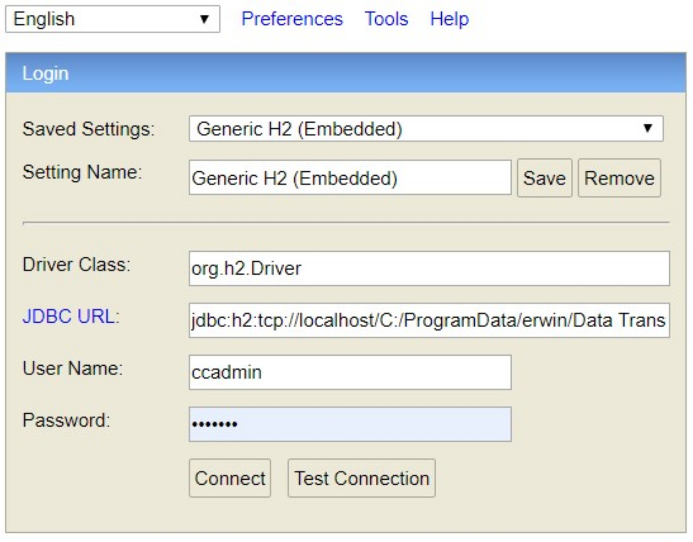693x542 pixels.
Task: Click the Login panel header
Action: coord(345,73)
